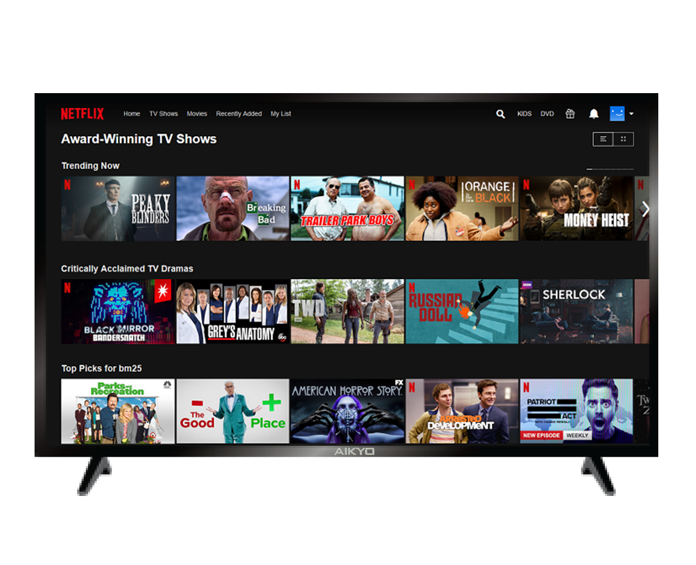This screenshot has width=696, height=565.
Task: Open the Parks and Recreation thumbnail
Action: tap(118, 411)
